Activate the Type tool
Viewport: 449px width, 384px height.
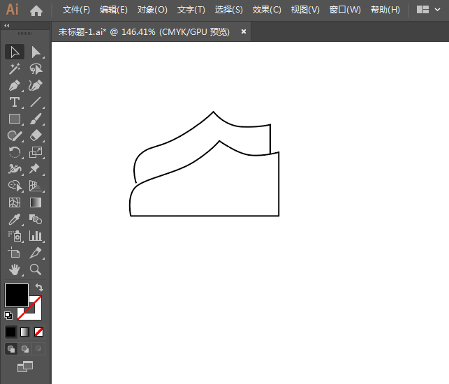(x=14, y=103)
